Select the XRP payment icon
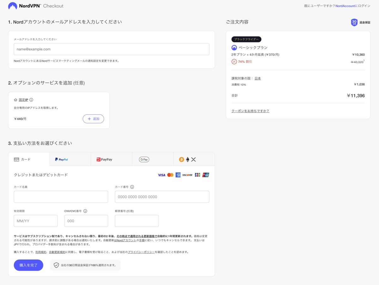 pyautogui.click(x=194, y=159)
